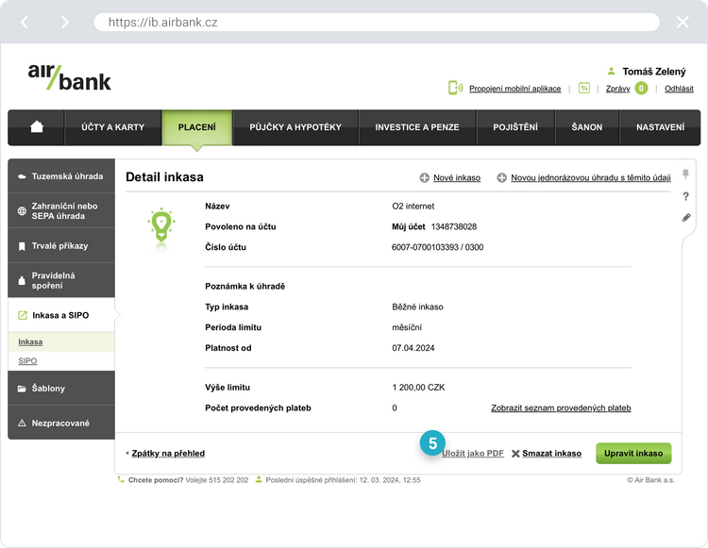This screenshot has height=548, width=708.
Task: Click the green messages count badge
Action: [x=641, y=89]
